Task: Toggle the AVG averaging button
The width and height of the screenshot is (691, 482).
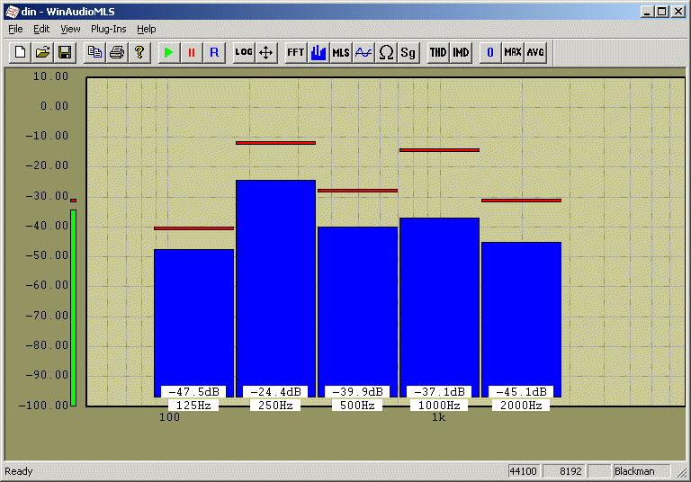Action: click(535, 52)
